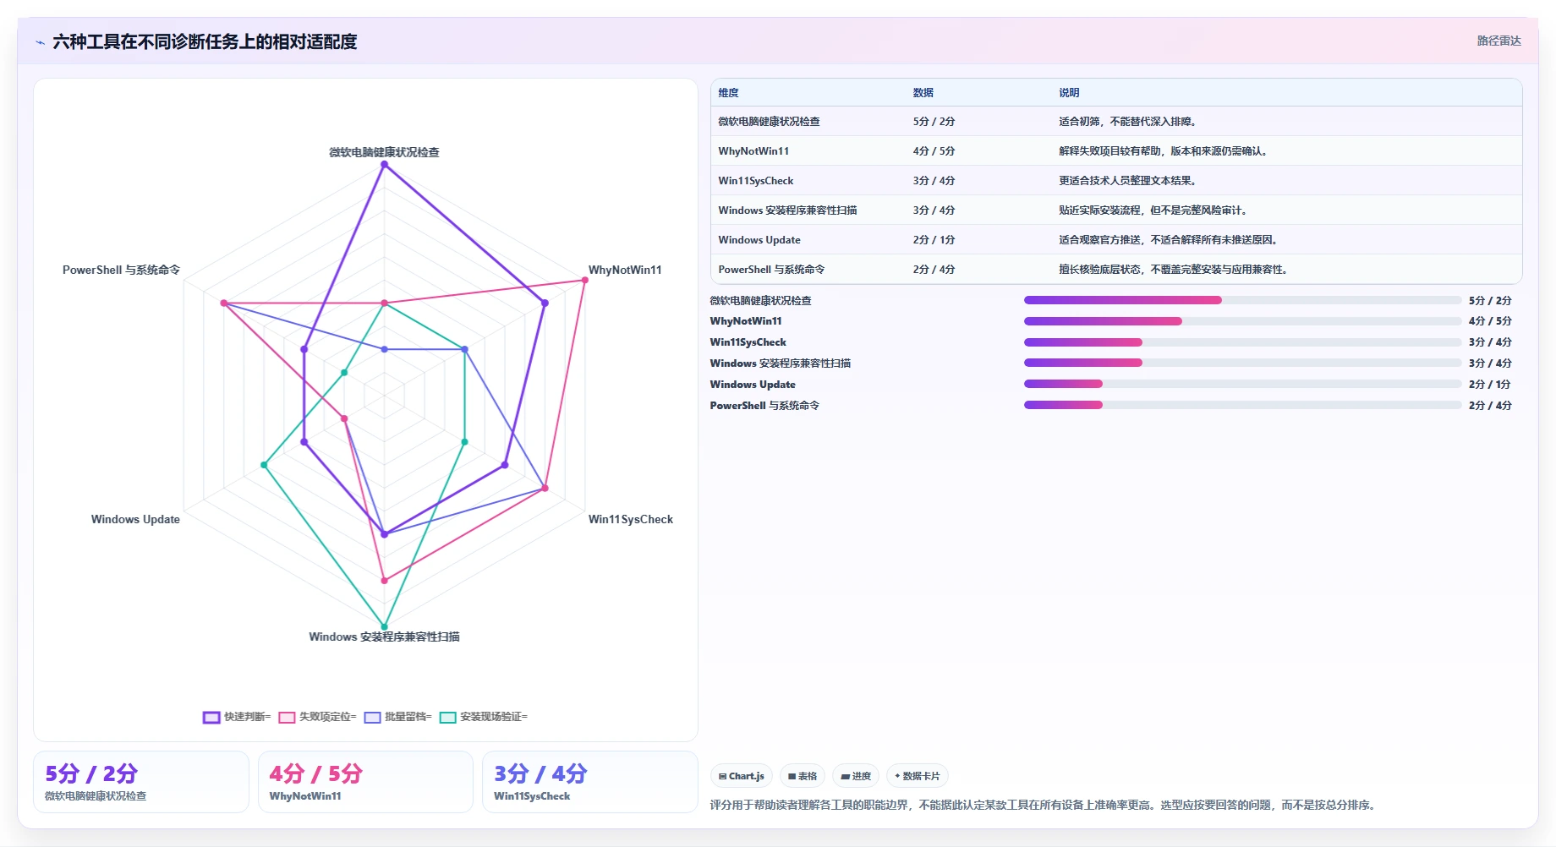Image resolution: width=1556 pixels, height=847 pixels.
Task: Click table row cell Win11SysCheck
Action: coord(756,181)
